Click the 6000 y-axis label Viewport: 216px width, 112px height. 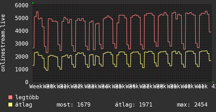22,5
